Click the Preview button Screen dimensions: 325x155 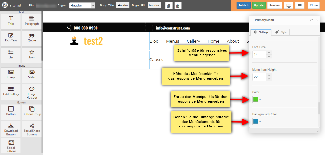pyautogui.click(x=275, y=6)
